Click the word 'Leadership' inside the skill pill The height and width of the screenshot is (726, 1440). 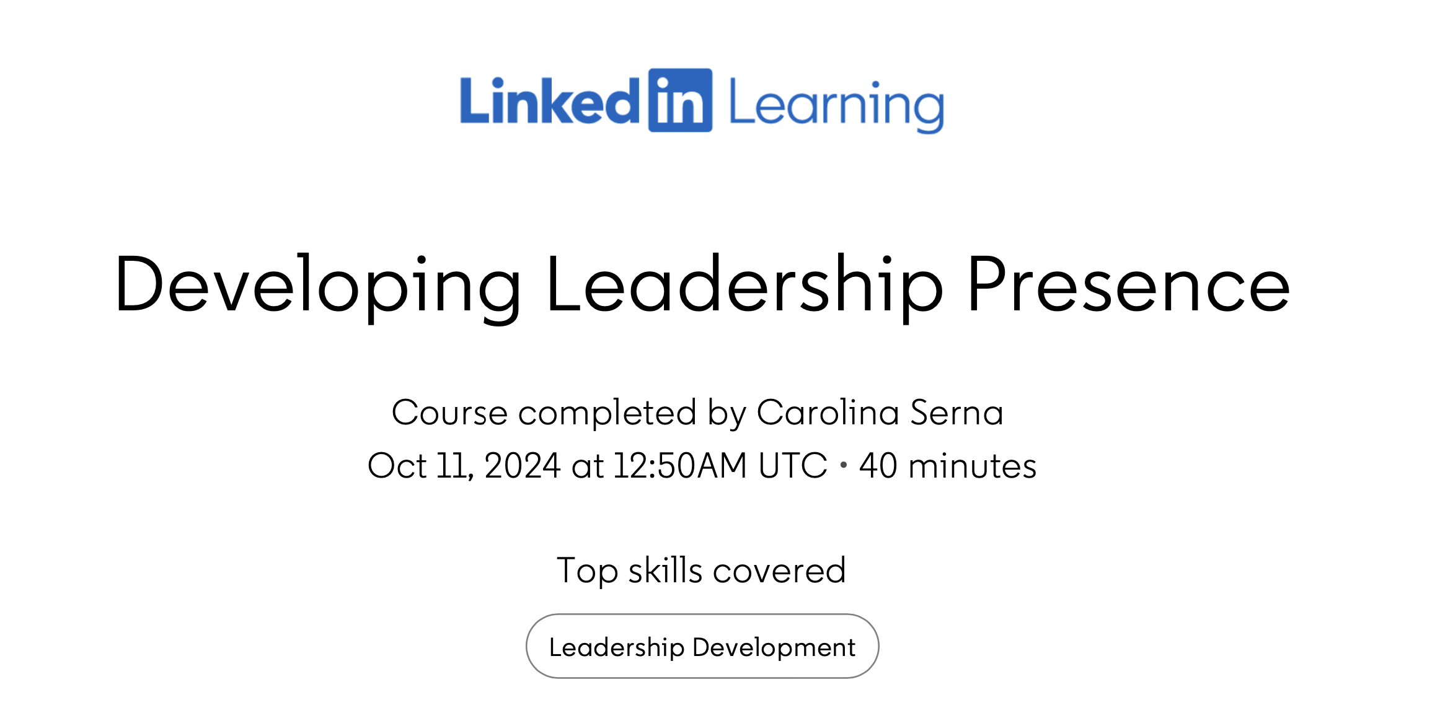[x=617, y=648]
